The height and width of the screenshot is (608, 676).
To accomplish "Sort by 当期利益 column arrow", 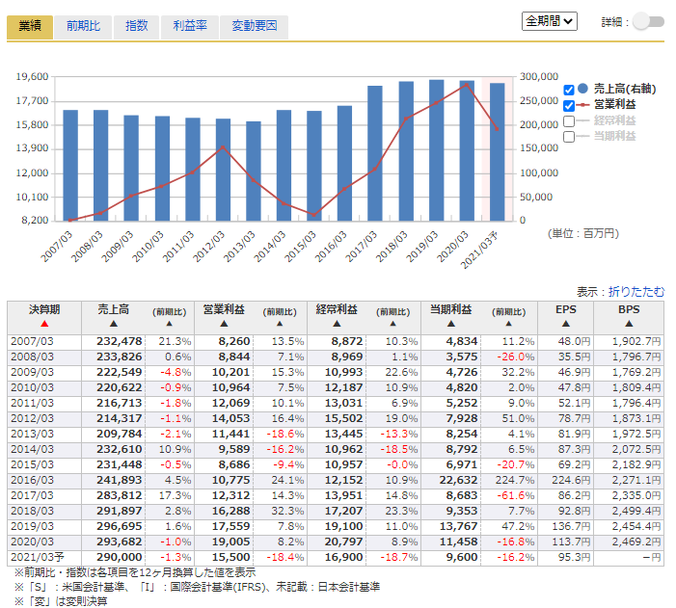I will click(x=450, y=326).
